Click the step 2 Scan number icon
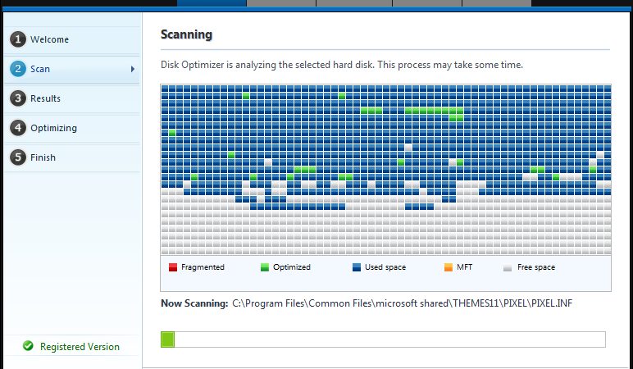 (x=18, y=69)
